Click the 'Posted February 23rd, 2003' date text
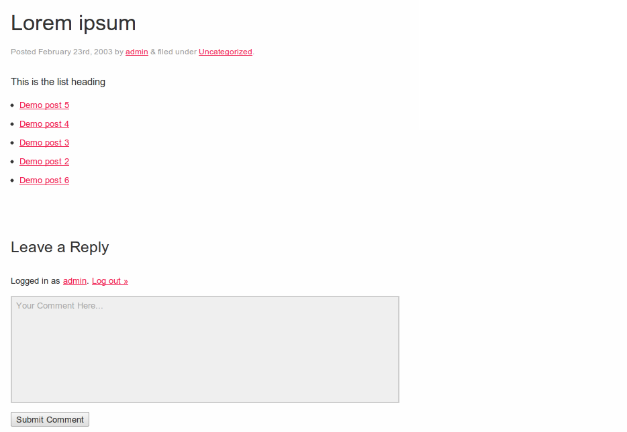Image resolution: width=627 pixels, height=432 pixels. (x=62, y=52)
